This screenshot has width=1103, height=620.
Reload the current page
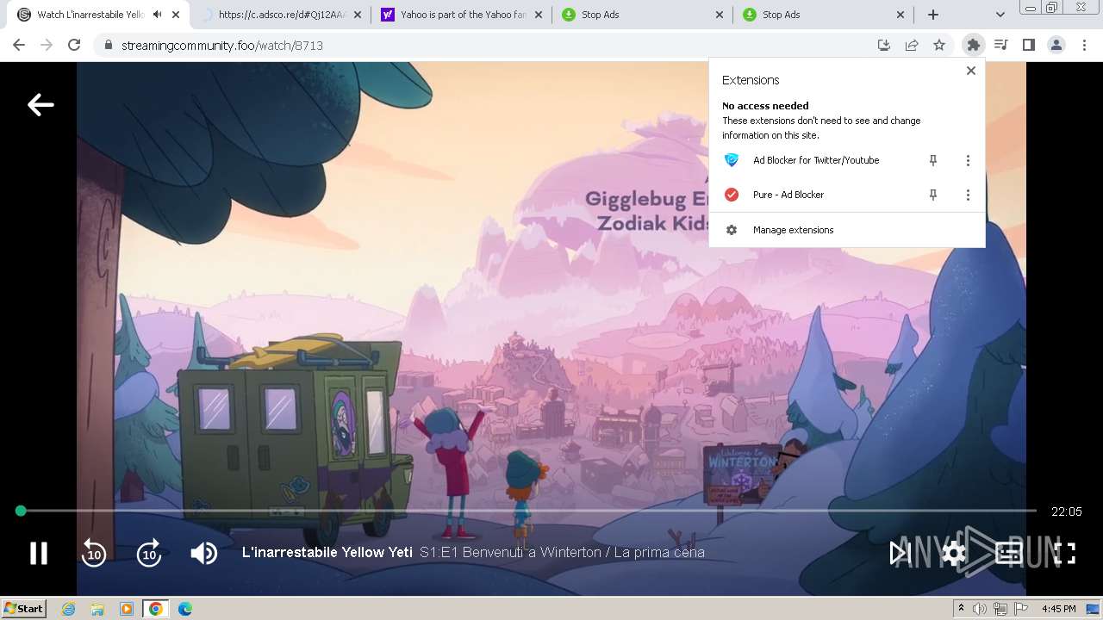[x=74, y=45]
